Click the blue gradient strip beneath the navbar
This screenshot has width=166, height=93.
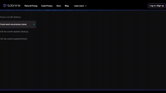(83, 10)
